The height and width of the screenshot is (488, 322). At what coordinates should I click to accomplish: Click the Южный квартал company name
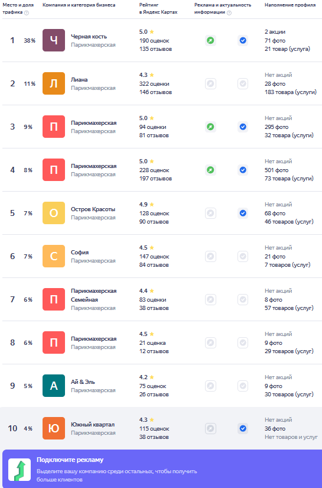(x=93, y=425)
